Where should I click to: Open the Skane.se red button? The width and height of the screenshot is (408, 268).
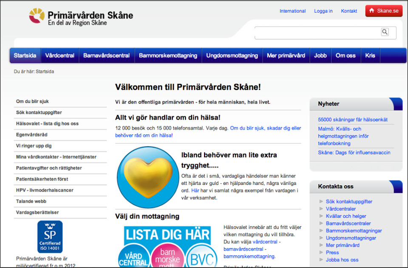[384, 11]
